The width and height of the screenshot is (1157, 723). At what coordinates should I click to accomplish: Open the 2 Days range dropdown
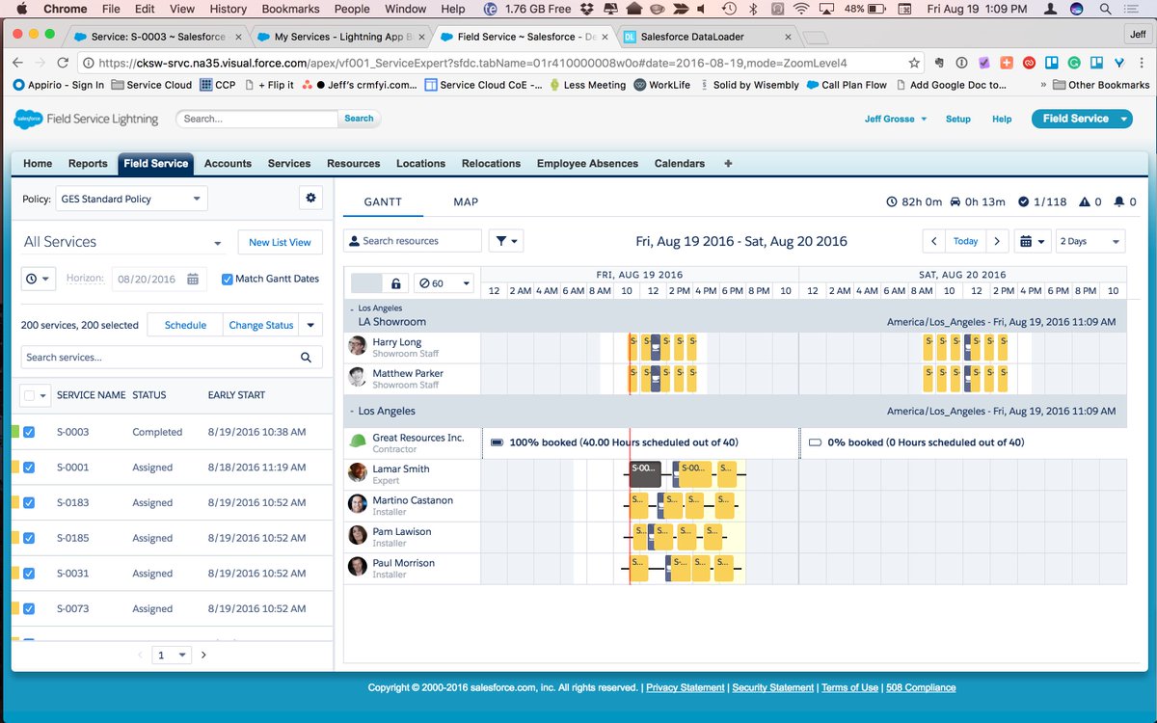point(1090,241)
